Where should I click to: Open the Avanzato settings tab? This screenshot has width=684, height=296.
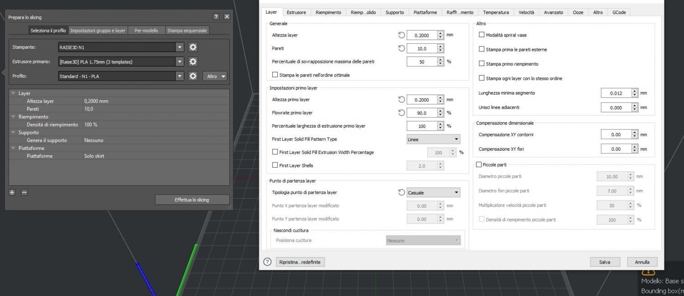553,12
